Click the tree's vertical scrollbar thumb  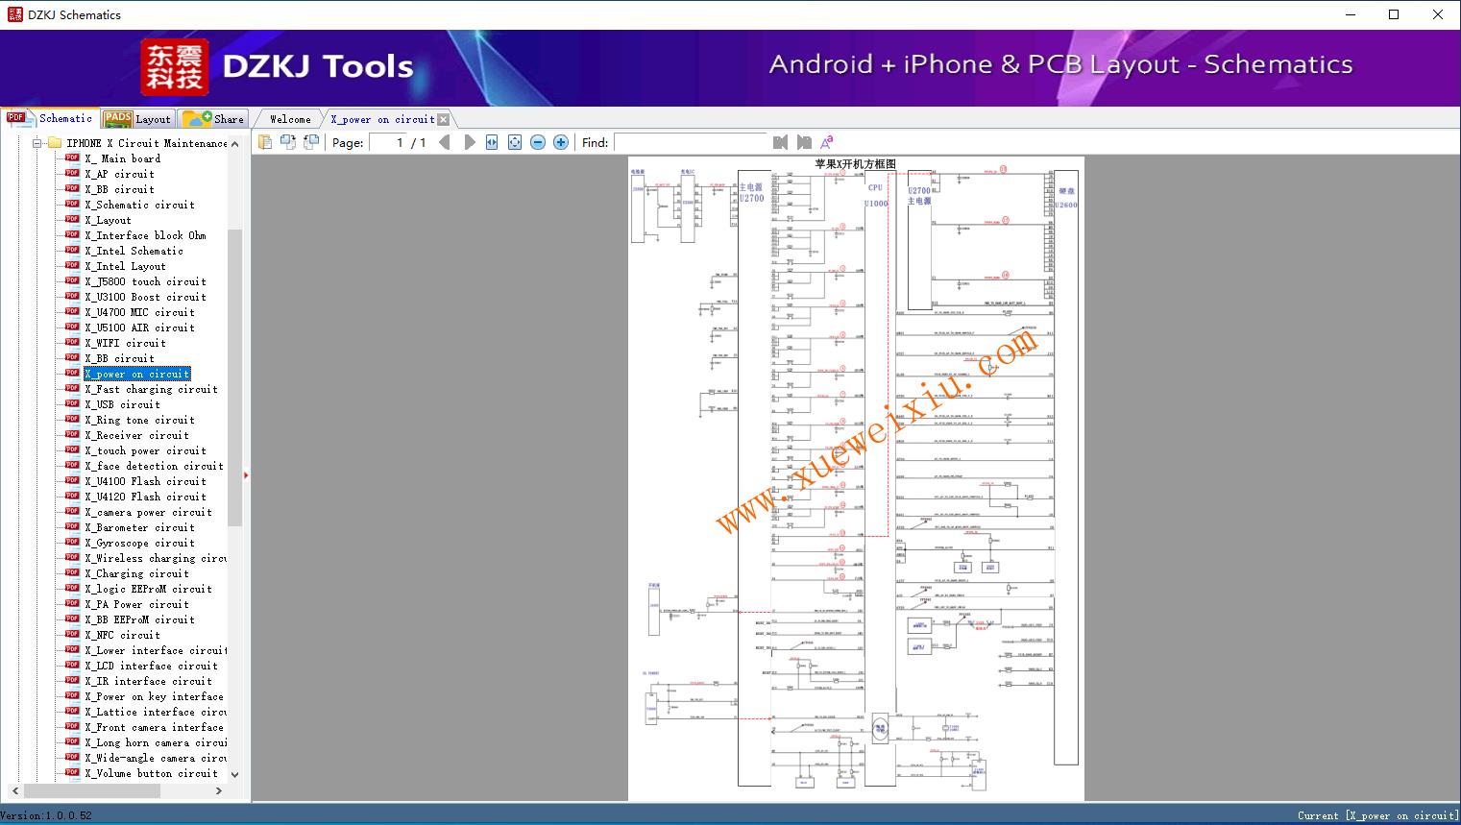(x=234, y=376)
